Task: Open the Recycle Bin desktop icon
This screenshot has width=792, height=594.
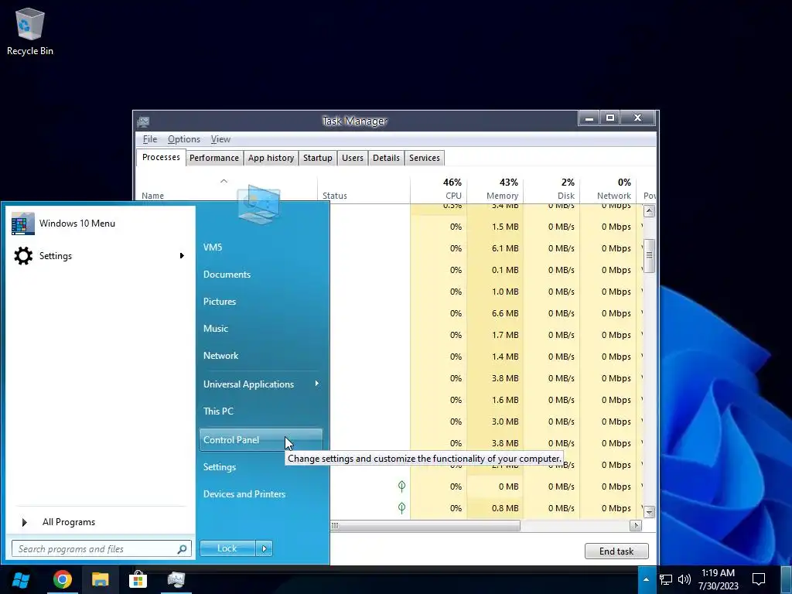Action: click(30, 31)
